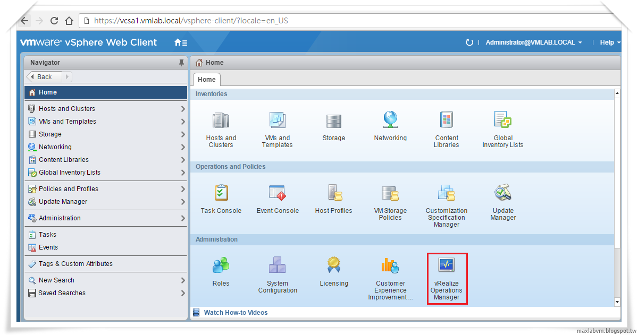Open the Hosts and Clusters inventory icon
Viewport: 638px width, 335px height.
point(221,121)
